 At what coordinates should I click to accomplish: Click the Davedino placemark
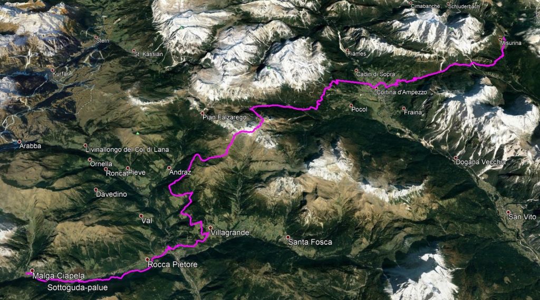(x=96, y=190)
